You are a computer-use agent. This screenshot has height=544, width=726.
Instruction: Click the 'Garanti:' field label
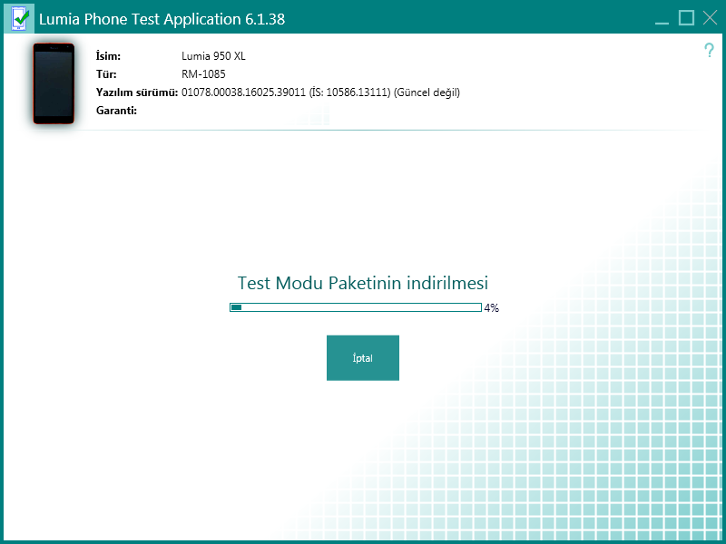pos(116,111)
